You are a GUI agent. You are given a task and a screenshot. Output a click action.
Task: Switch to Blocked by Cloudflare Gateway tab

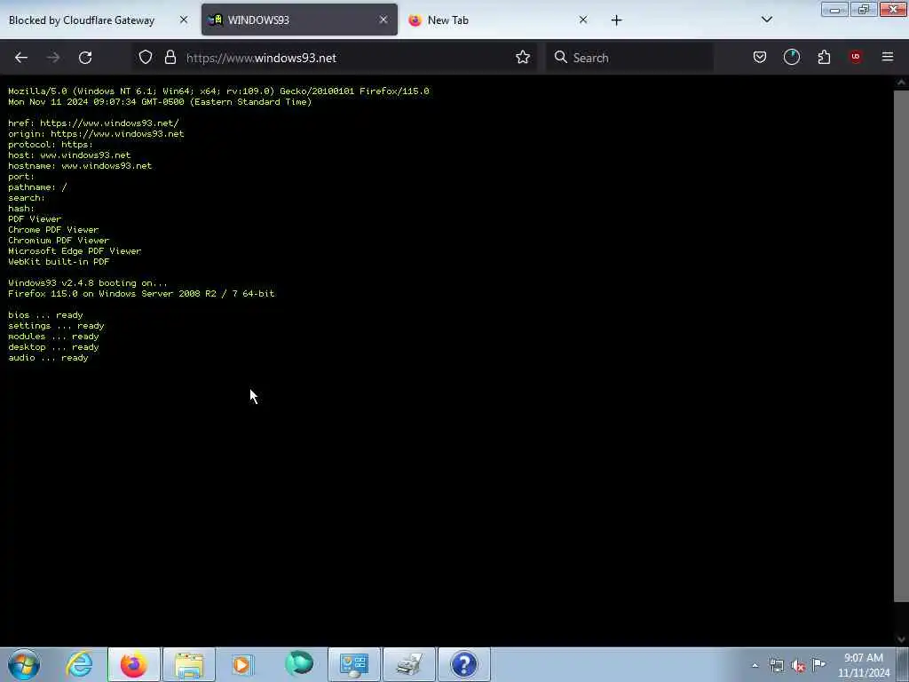[82, 20]
